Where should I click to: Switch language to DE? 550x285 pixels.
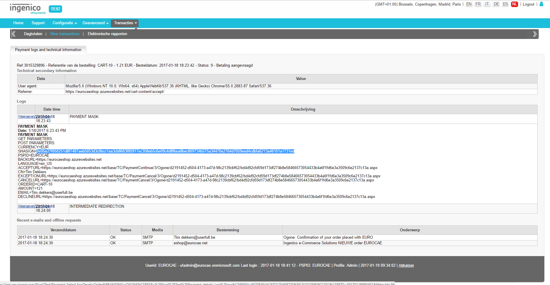pos(497,4)
